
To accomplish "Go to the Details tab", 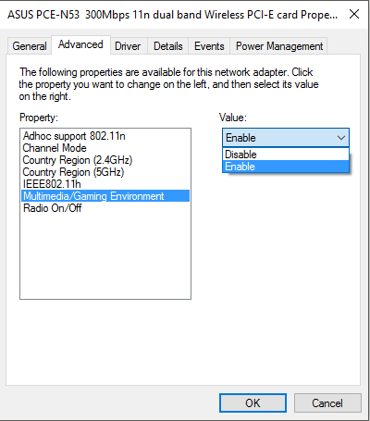I will pos(168,46).
